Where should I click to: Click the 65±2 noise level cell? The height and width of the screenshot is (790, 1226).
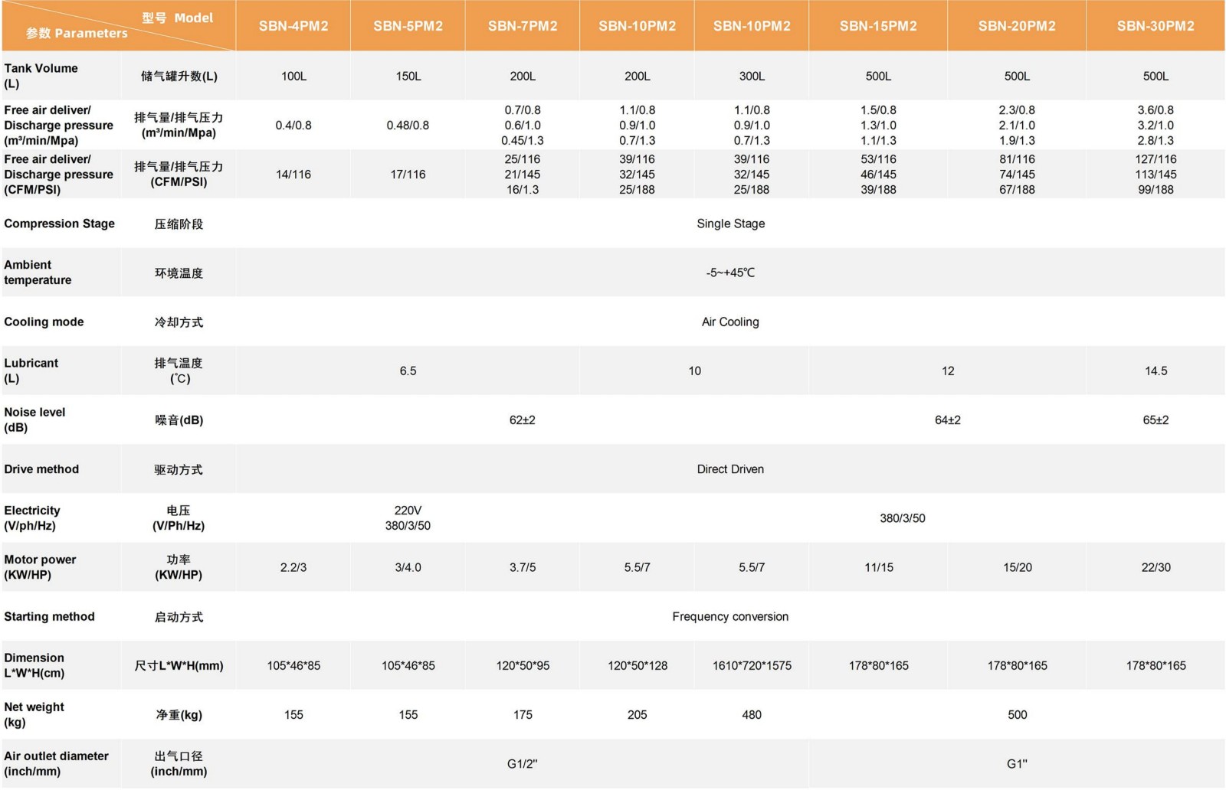[x=1156, y=419]
